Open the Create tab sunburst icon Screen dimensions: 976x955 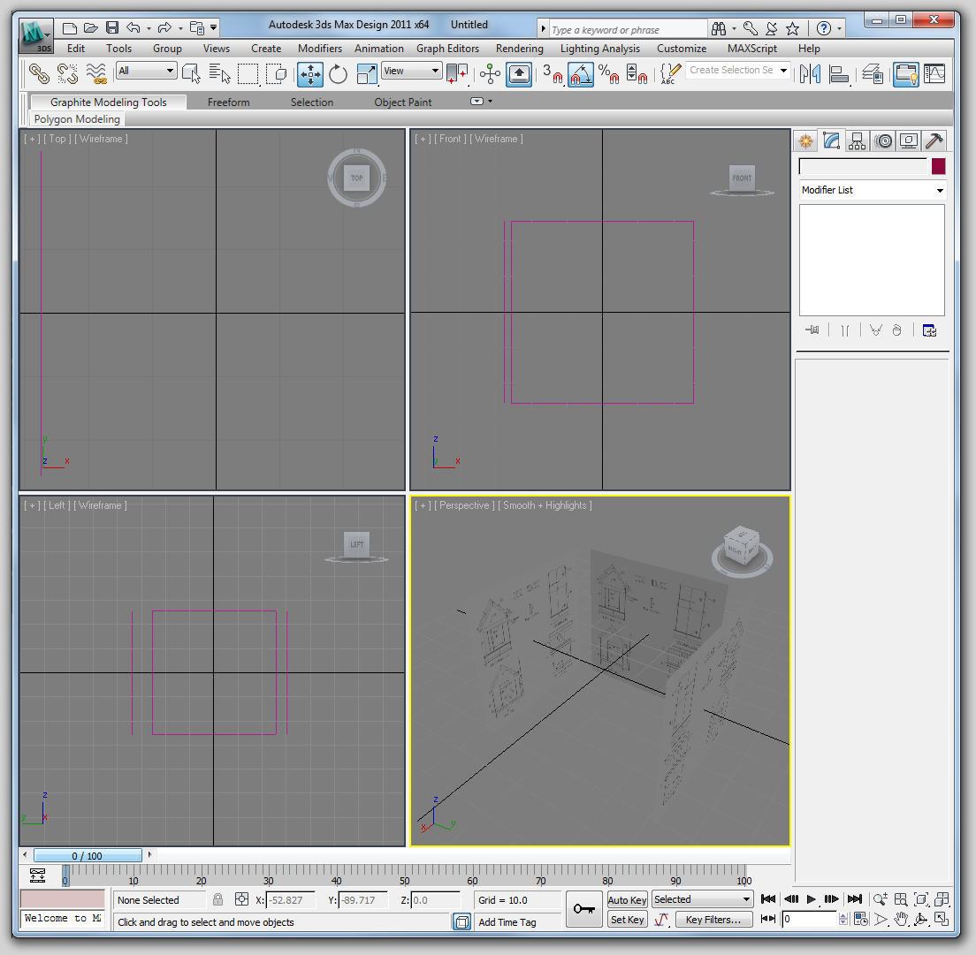tap(805, 141)
